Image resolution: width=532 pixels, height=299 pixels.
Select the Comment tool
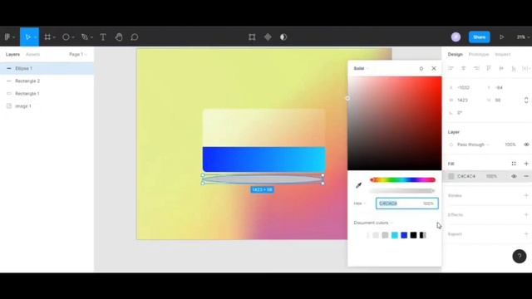(135, 37)
